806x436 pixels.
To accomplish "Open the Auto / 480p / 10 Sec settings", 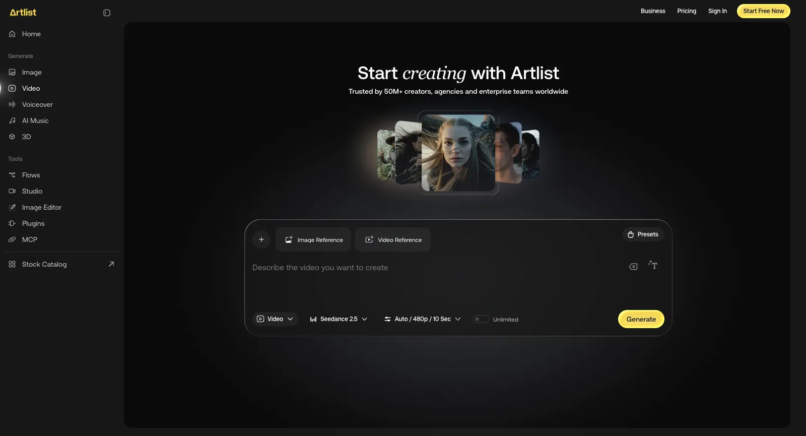I will coord(423,319).
